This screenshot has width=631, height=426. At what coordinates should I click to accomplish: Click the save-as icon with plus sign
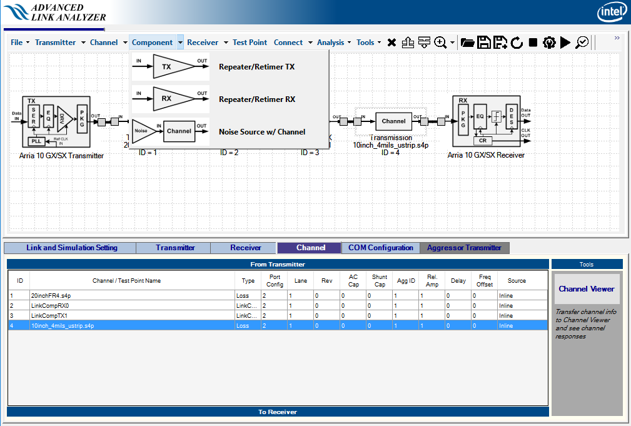click(x=500, y=43)
